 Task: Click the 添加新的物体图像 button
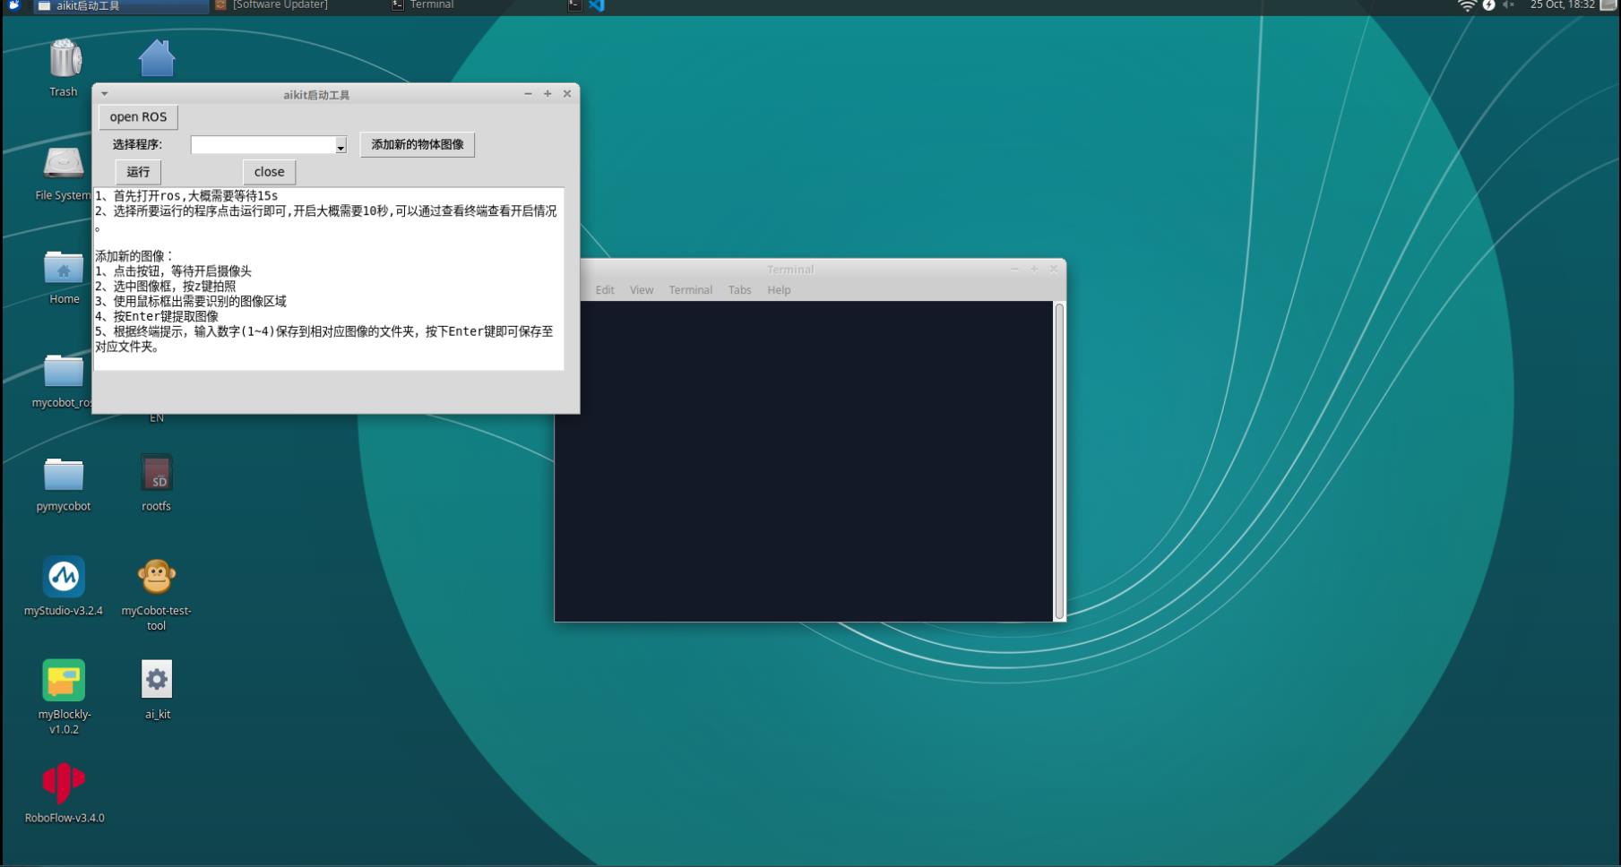coord(418,145)
